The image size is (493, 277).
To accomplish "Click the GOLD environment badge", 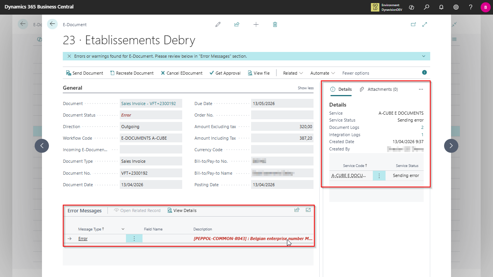I will point(375,7).
